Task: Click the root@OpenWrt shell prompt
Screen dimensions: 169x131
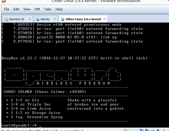Action: [19, 125]
